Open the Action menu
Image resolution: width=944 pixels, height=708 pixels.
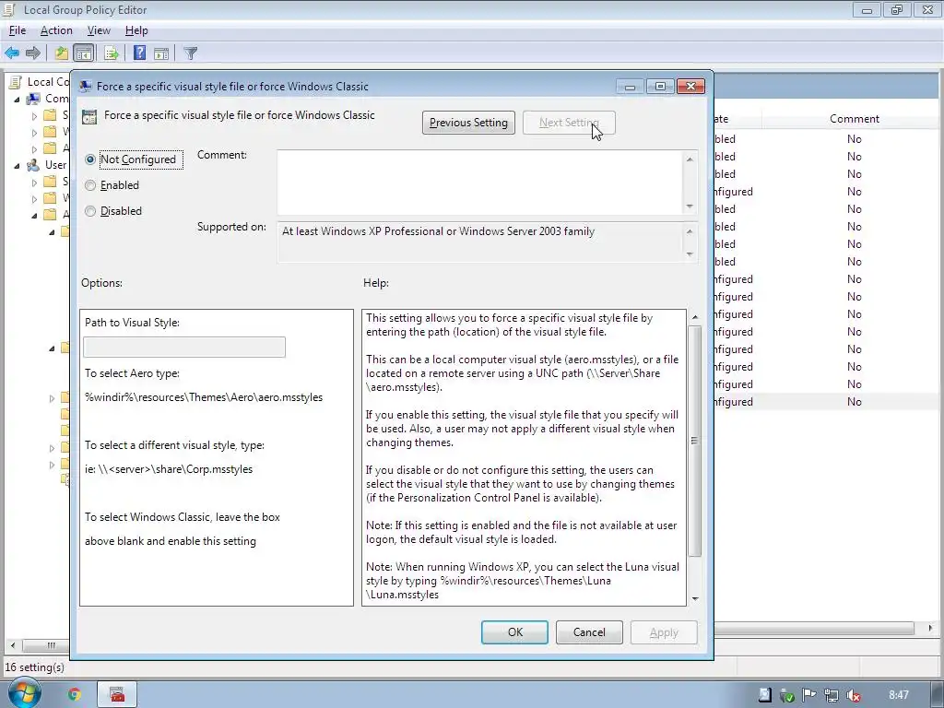pyautogui.click(x=56, y=30)
